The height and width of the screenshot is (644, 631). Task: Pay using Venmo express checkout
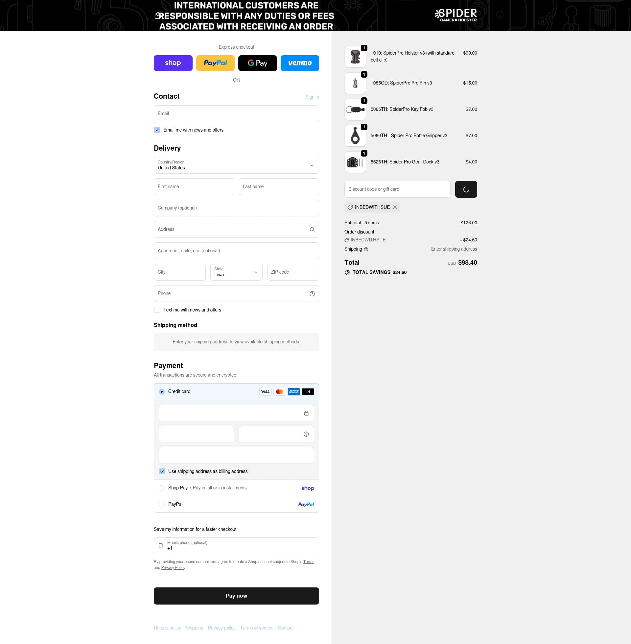tap(300, 63)
